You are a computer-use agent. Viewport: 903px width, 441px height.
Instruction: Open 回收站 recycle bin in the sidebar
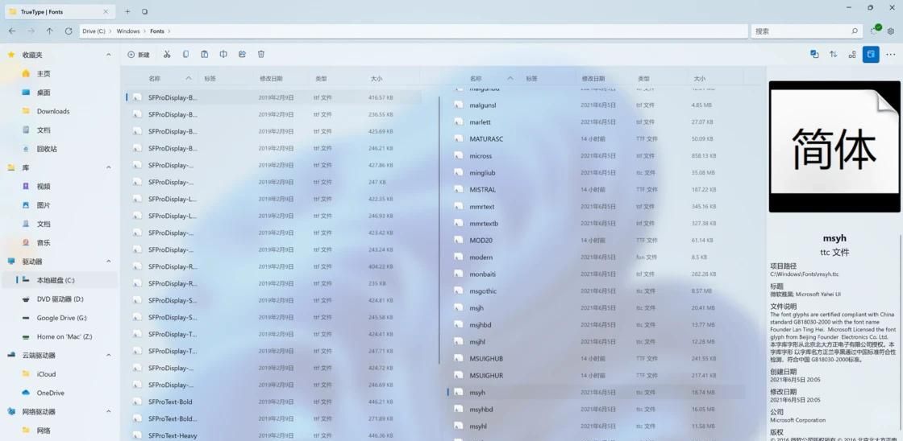[x=60, y=148]
